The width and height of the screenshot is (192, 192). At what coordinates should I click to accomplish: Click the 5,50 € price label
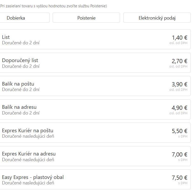tap(179, 131)
